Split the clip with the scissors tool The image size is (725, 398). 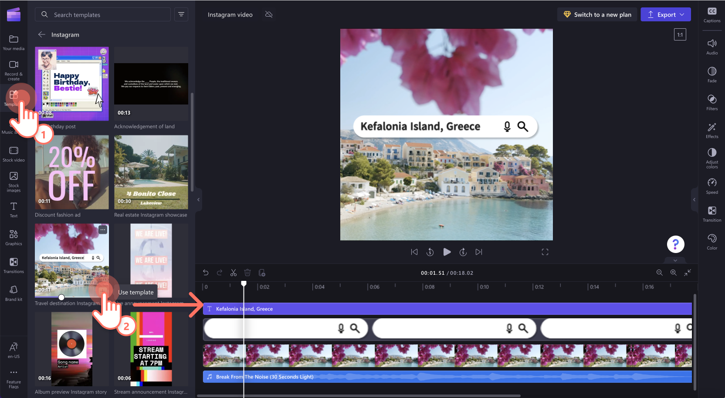click(x=234, y=273)
